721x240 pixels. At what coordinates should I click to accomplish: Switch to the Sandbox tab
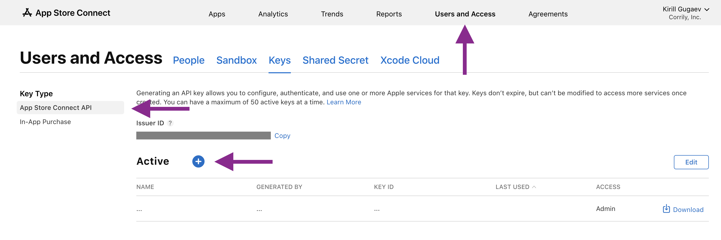(x=237, y=60)
